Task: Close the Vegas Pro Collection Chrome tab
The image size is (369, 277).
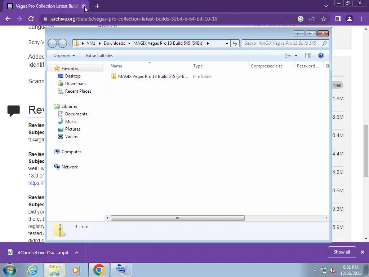Action: point(83,6)
